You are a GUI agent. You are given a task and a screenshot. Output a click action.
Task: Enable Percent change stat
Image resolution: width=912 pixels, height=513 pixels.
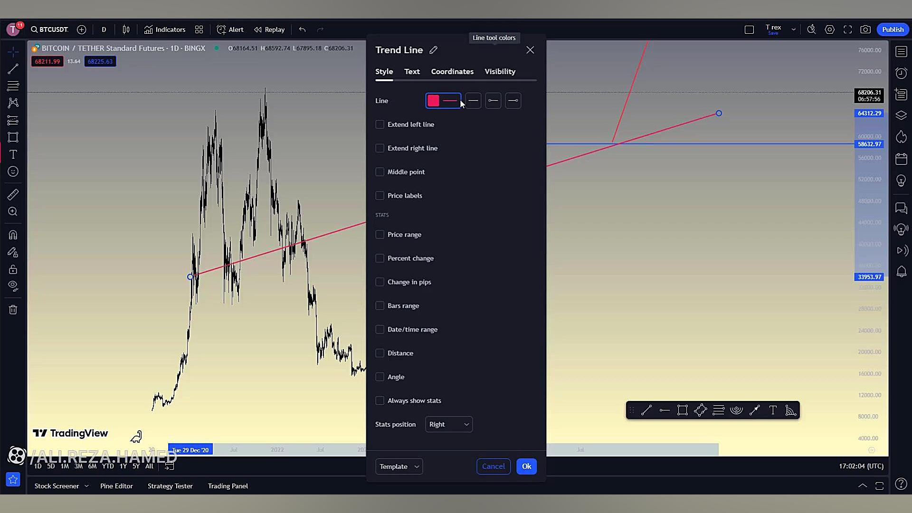pos(380,258)
